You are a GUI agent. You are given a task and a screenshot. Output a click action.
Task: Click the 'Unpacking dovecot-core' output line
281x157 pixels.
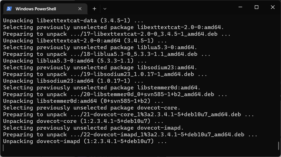[x=83, y=121]
